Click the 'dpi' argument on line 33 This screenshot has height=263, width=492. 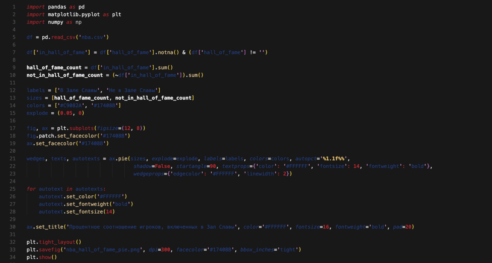pos(153,249)
